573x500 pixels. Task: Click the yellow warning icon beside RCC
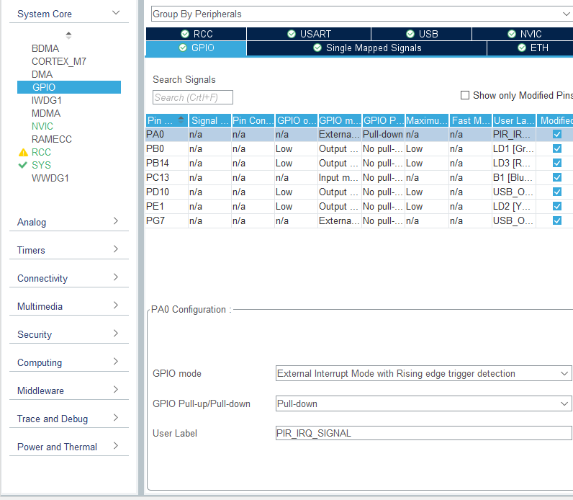coord(23,152)
